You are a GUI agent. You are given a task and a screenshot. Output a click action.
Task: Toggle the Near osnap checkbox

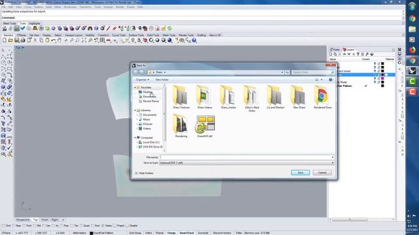tap(14, 226)
